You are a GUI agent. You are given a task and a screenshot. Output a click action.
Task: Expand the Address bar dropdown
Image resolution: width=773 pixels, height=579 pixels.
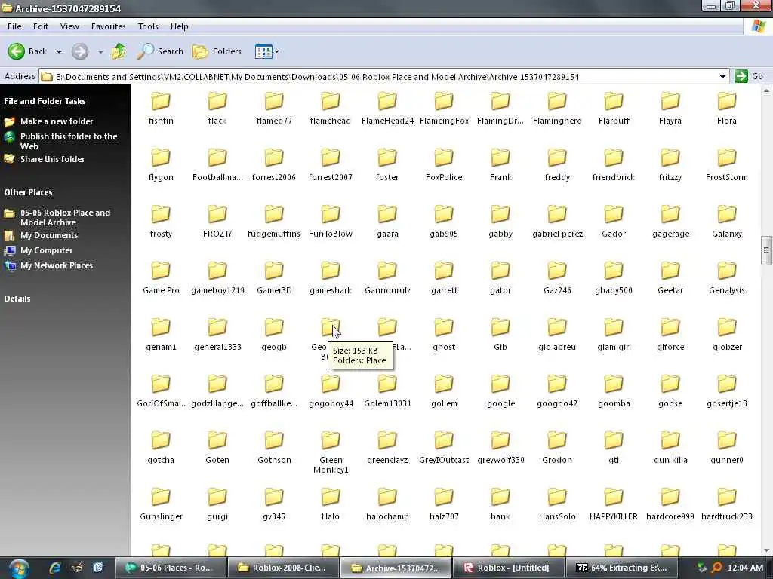[722, 77]
